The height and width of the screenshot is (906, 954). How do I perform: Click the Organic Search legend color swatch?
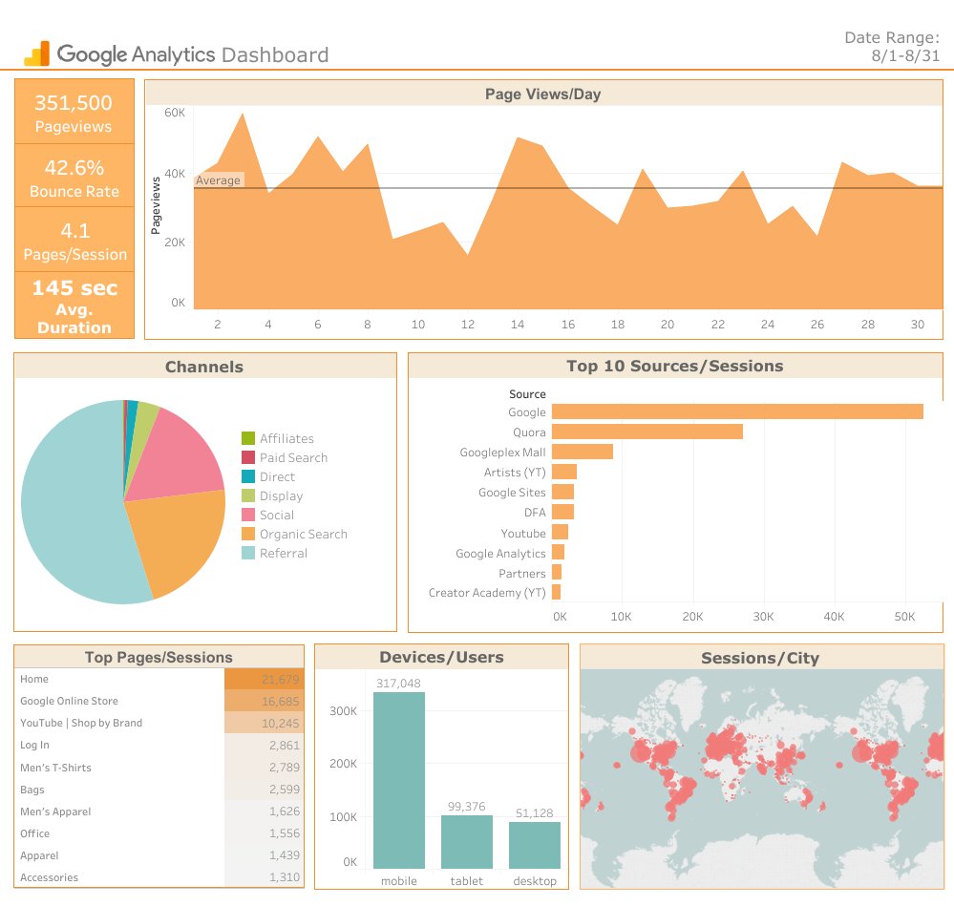(x=248, y=534)
